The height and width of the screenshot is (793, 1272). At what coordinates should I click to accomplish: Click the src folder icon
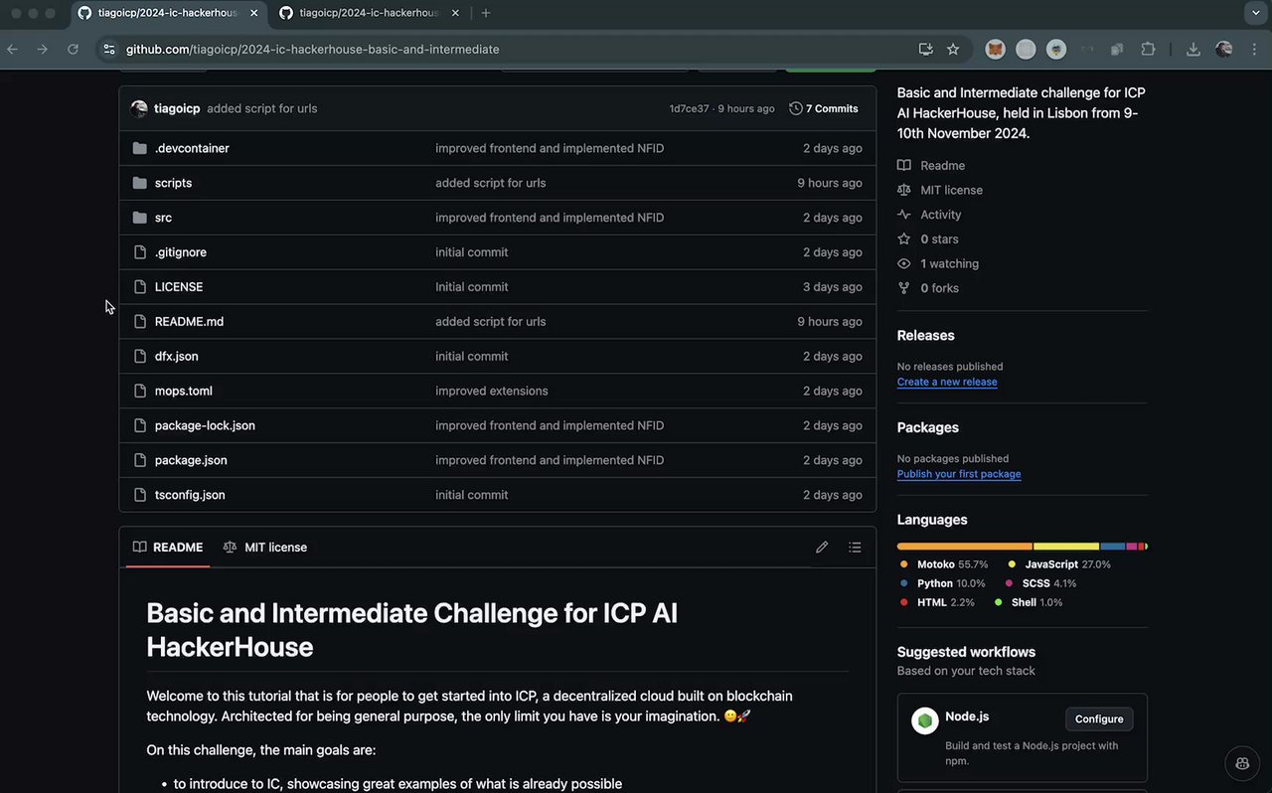(139, 218)
